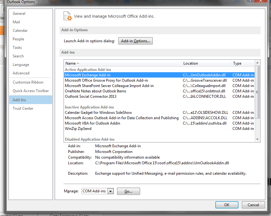Sort list by Name column header
Viewport: 271px width, 216px height.
(x=123, y=63)
